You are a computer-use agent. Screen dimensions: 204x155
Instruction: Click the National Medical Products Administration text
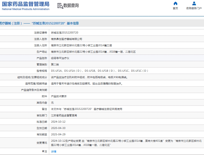point(26,9)
